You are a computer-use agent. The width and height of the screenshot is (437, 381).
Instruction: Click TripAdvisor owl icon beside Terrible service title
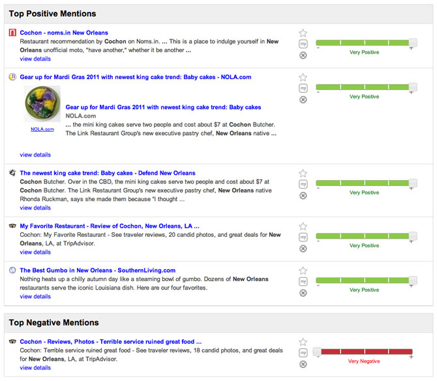[x=12, y=341]
